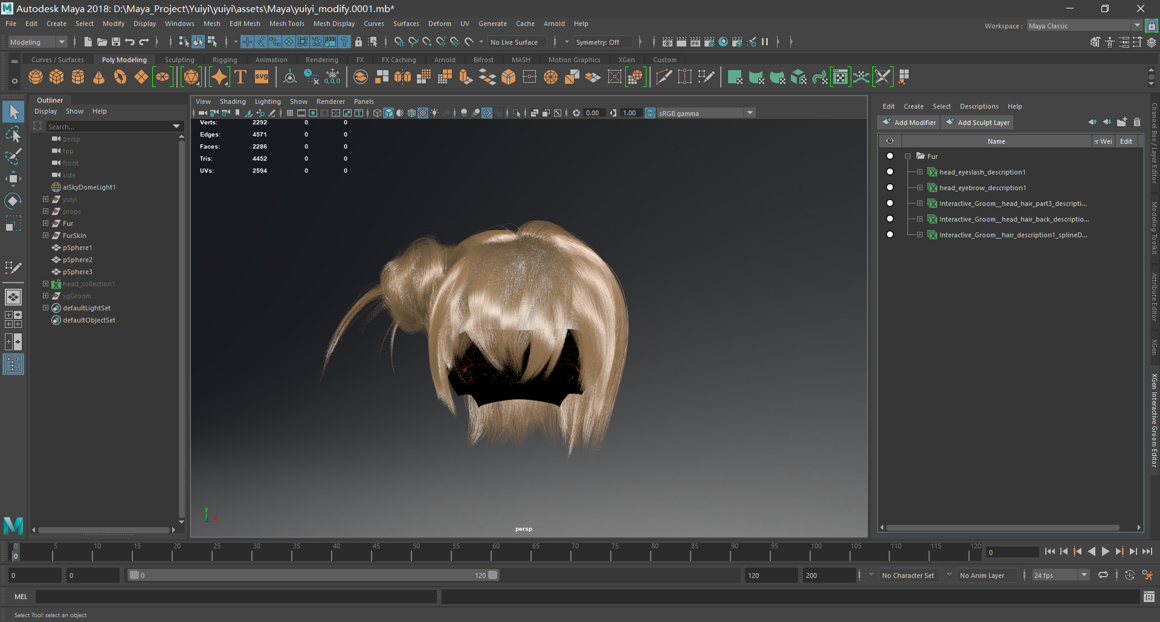
Task: Open the Outliner panel icon in sidebar
Action: [13, 364]
